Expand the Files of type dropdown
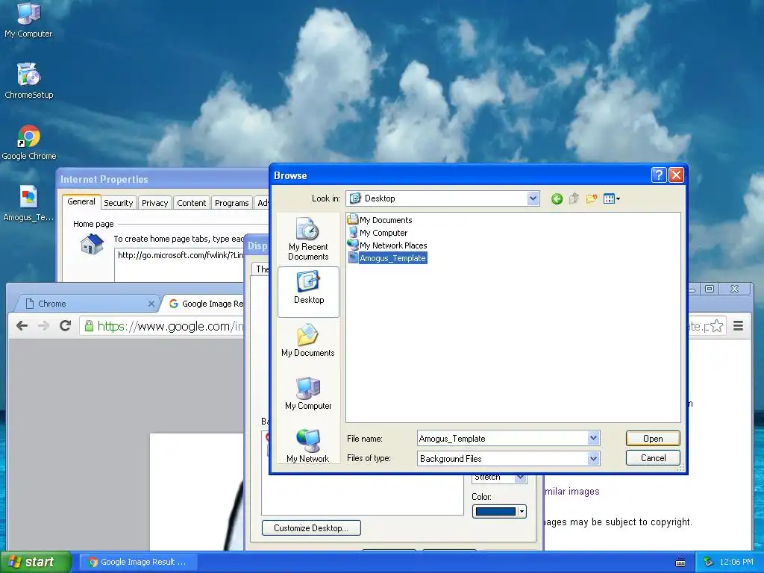The image size is (764, 573). pyautogui.click(x=593, y=459)
